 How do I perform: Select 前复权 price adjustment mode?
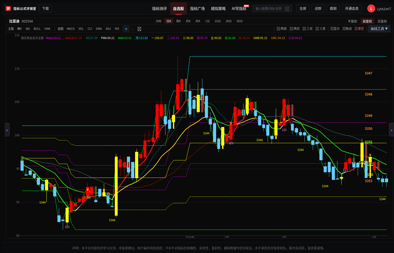click(367, 21)
